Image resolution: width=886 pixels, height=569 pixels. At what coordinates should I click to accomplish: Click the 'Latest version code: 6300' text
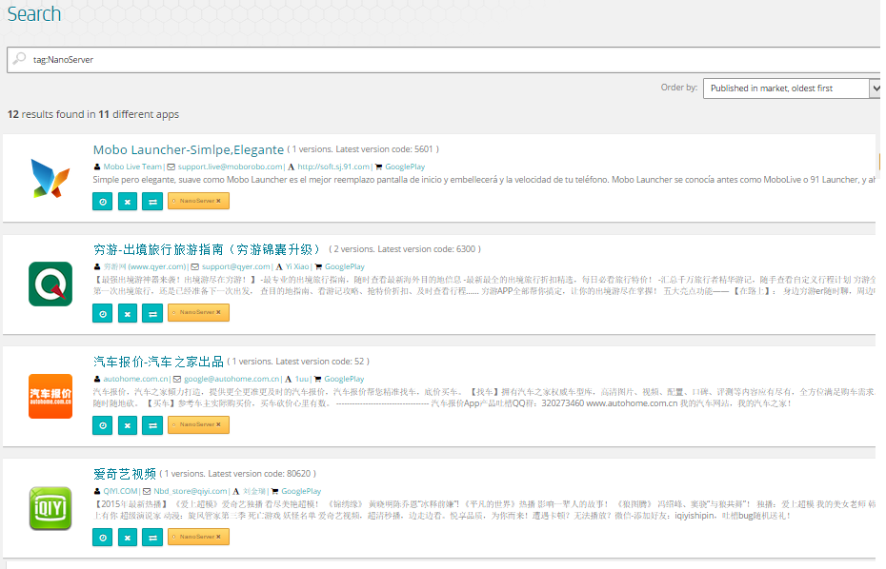[x=426, y=249]
